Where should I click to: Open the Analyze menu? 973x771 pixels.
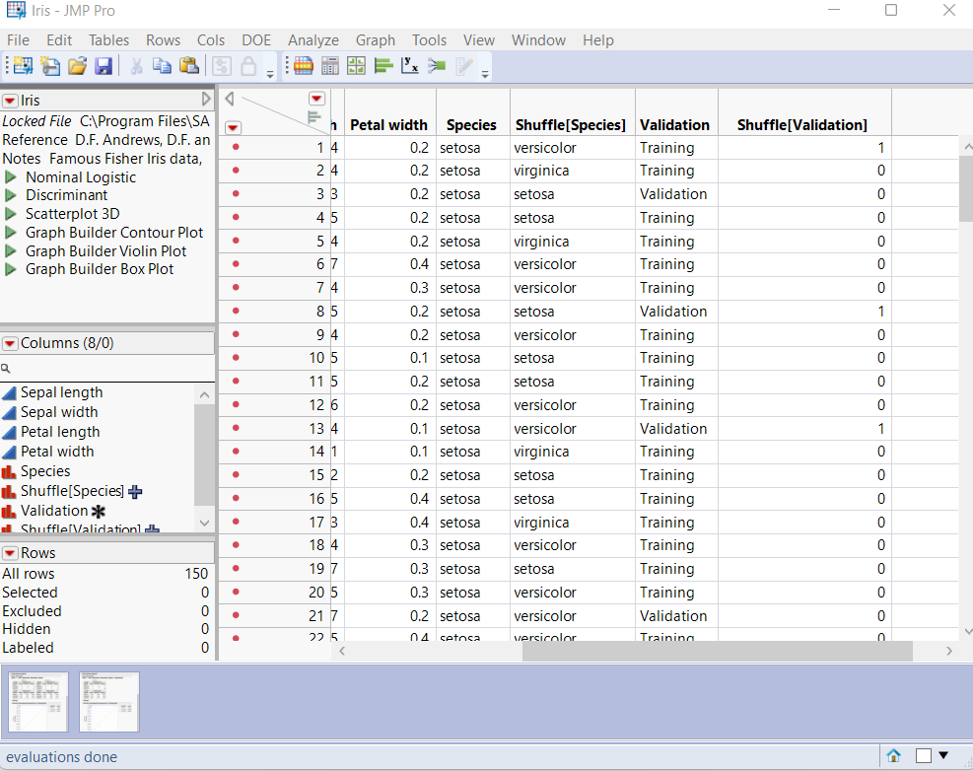tap(313, 40)
